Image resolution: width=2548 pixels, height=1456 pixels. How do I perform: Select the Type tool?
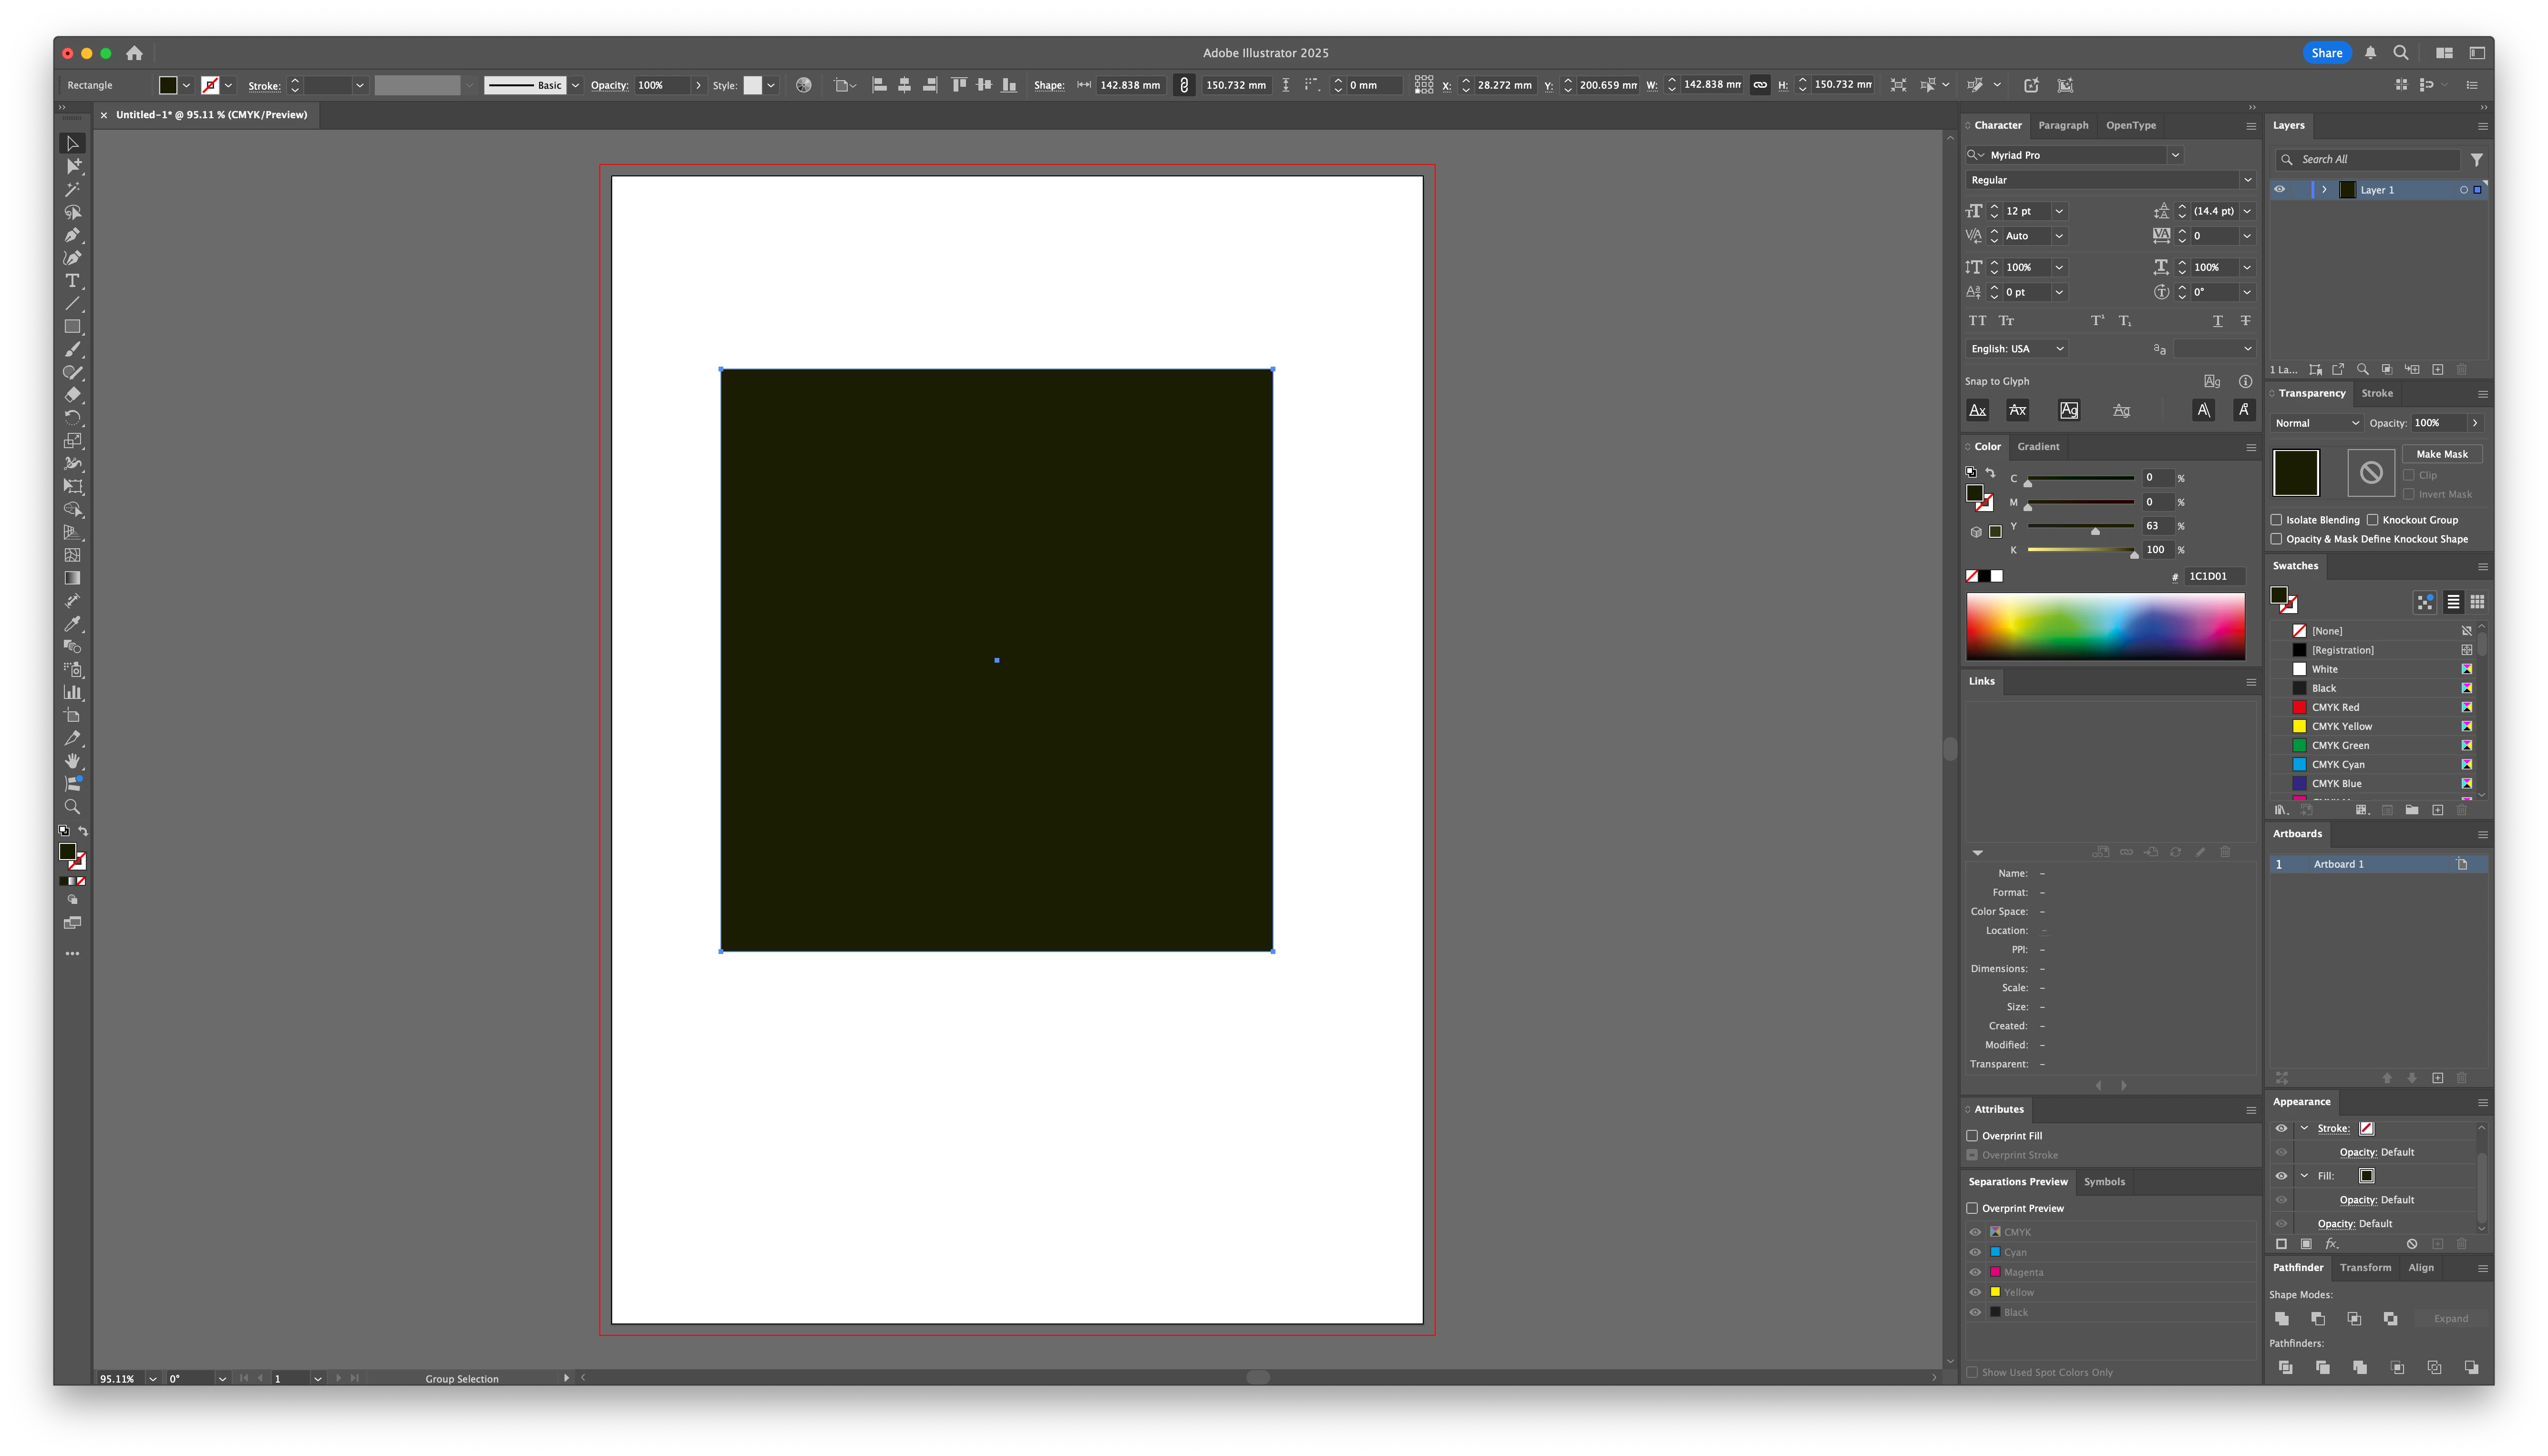72,281
